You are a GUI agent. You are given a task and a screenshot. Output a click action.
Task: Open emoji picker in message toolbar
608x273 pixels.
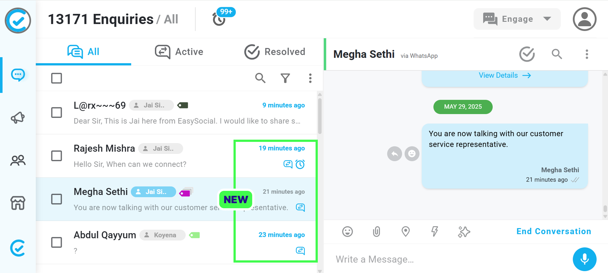pos(348,232)
